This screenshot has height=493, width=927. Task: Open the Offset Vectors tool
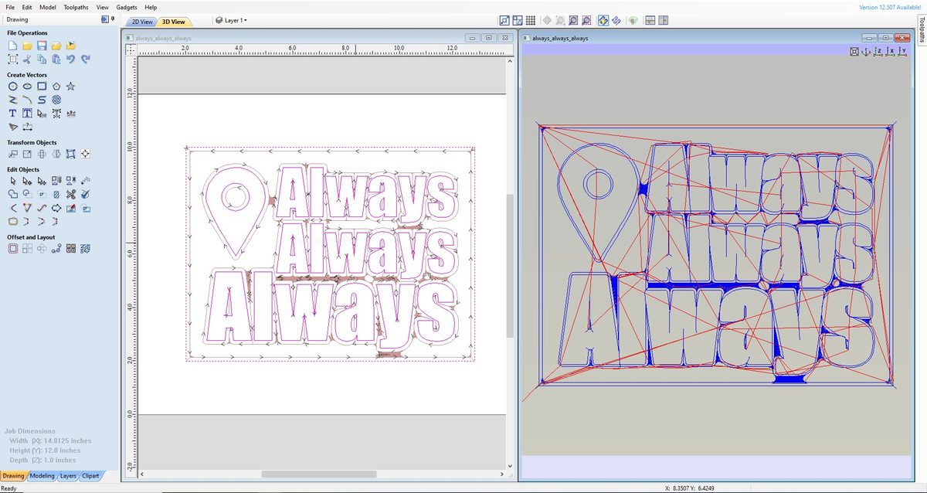pyautogui.click(x=12, y=249)
